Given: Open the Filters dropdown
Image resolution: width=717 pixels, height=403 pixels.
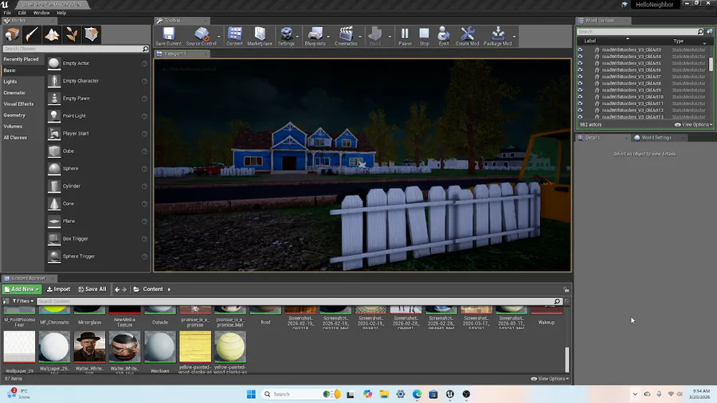Looking at the screenshot, I should [23, 301].
